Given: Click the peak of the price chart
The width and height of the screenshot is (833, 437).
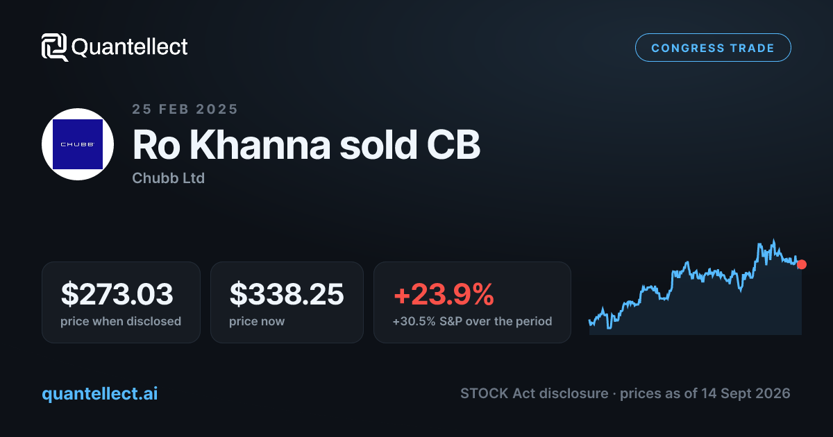Looking at the screenshot, I should [x=772, y=241].
